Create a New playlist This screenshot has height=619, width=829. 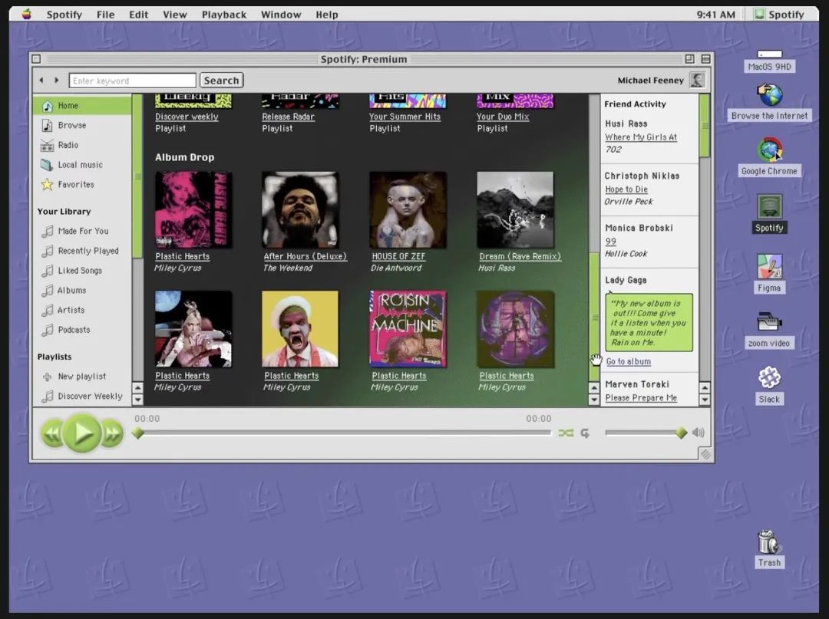(81, 377)
